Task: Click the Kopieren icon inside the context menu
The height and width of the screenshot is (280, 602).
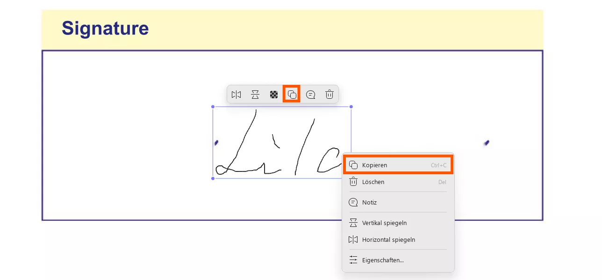Action: (353, 164)
